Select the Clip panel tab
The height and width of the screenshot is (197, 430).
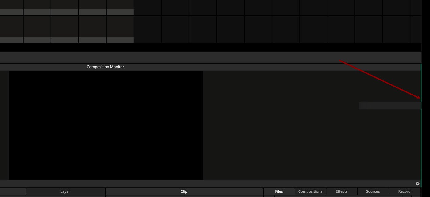184,191
